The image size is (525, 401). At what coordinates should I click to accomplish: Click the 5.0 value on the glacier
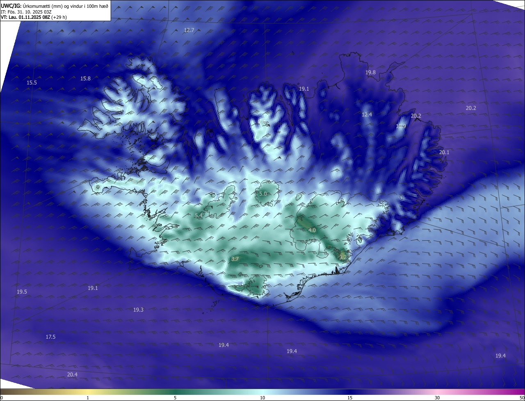(263, 194)
